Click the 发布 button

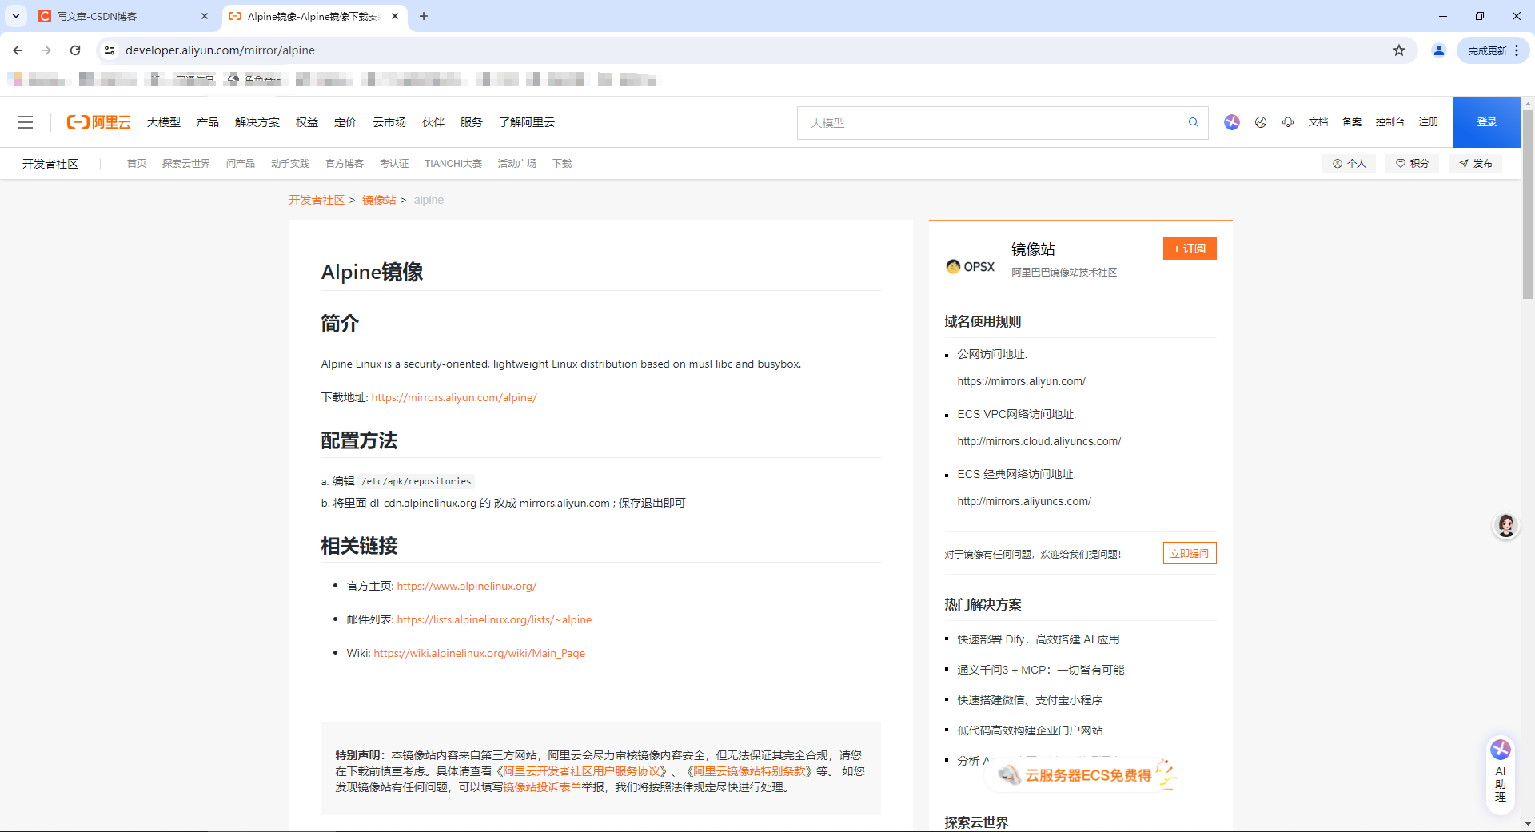pos(1475,164)
